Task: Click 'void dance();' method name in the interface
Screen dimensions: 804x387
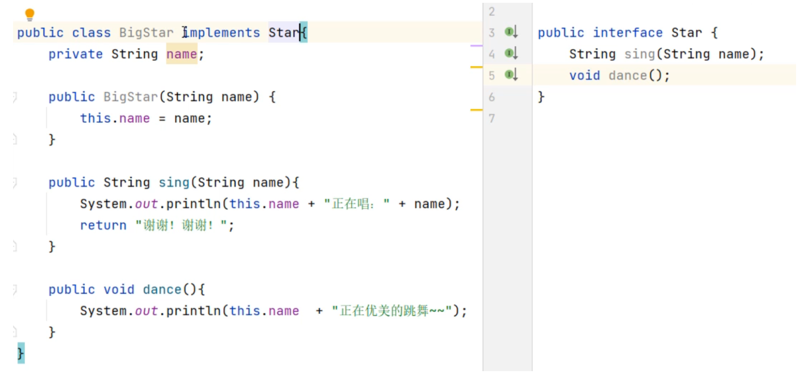Action: pyautogui.click(x=628, y=76)
